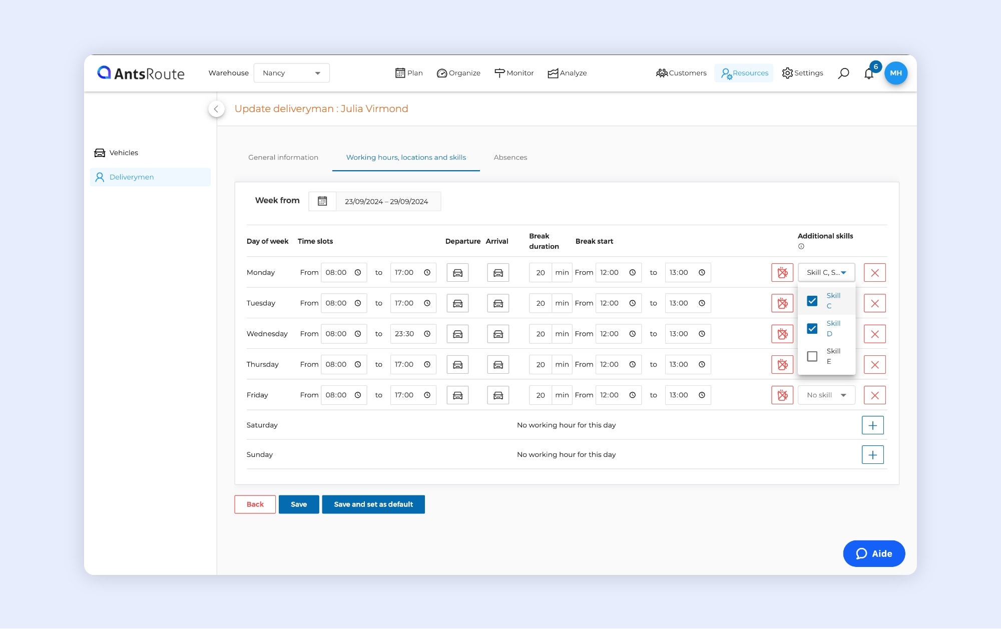This screenshot has width=1001, height=629.
Task: Click Save and set as default
Action: point(373,504)
